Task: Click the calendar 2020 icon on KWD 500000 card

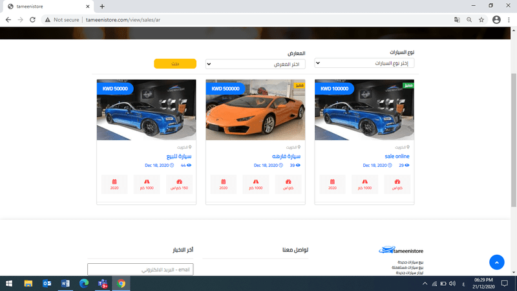Action: [x=223, y=182]
